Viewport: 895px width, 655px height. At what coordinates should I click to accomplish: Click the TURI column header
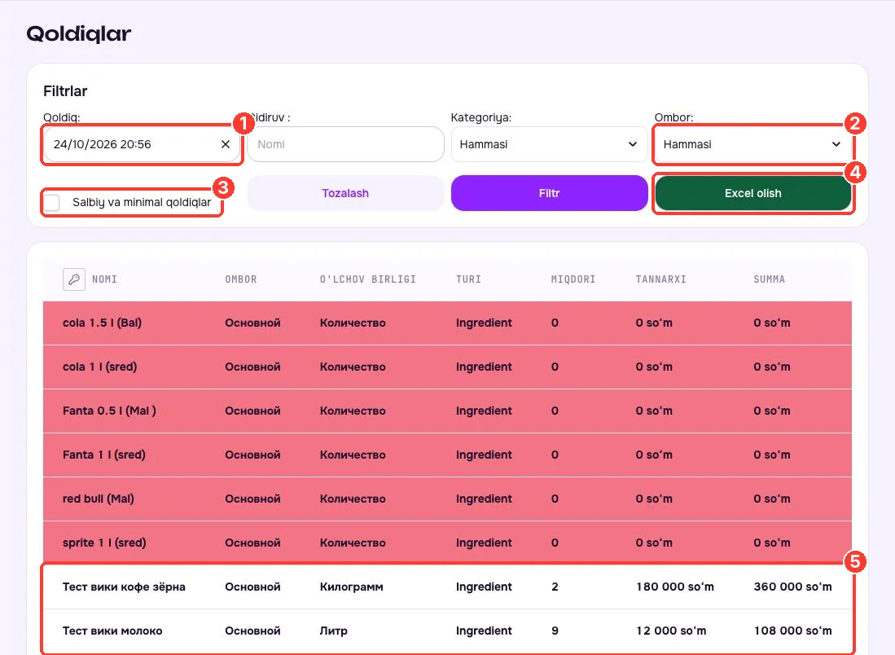(468, 279)
